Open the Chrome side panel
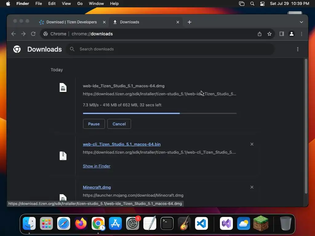This screenshot has height=236, width=315. pos(282,34)
